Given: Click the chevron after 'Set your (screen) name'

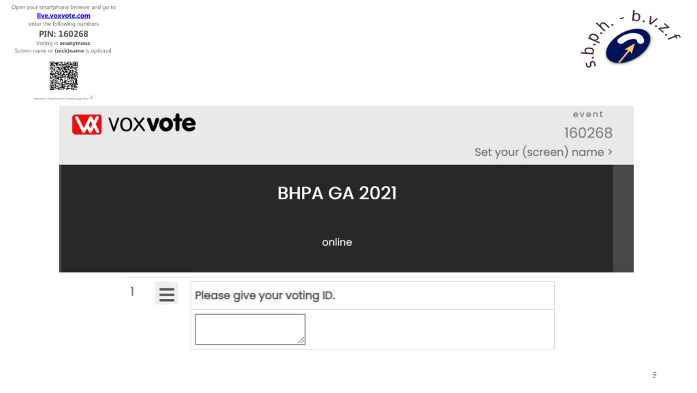Looking at the screenshot, I should coord(610,152).
